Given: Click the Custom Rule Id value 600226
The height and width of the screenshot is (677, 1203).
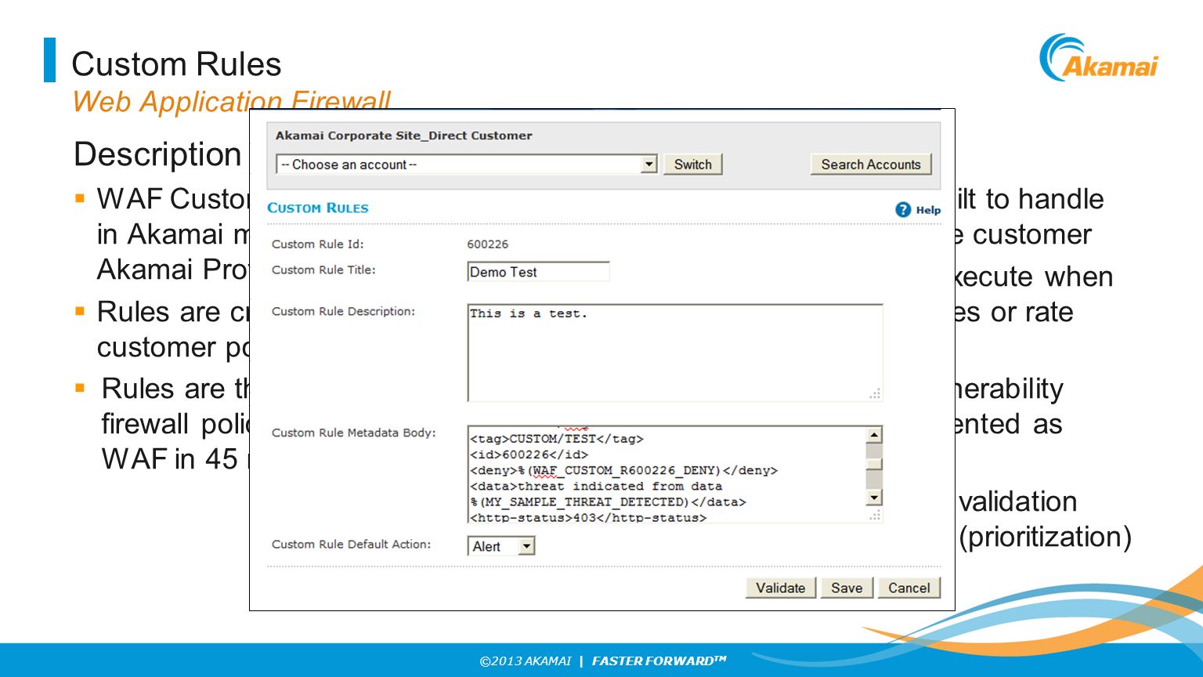Looking at the screenshot, I should point(487,244).
